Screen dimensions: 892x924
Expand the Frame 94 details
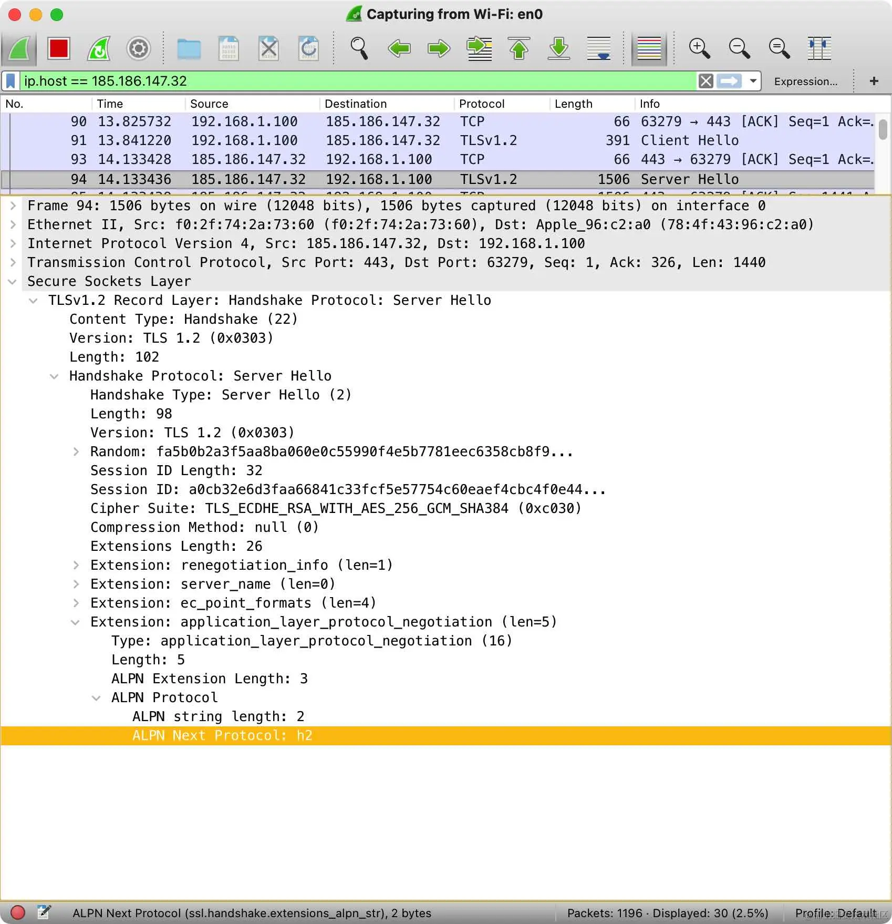pyautogui.click(x=13, y=206)
